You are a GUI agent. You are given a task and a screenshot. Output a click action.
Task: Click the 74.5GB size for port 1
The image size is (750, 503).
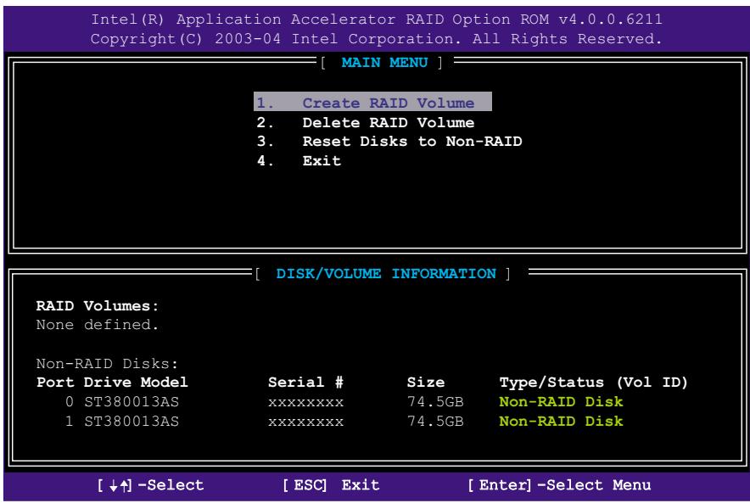[435, 422]
